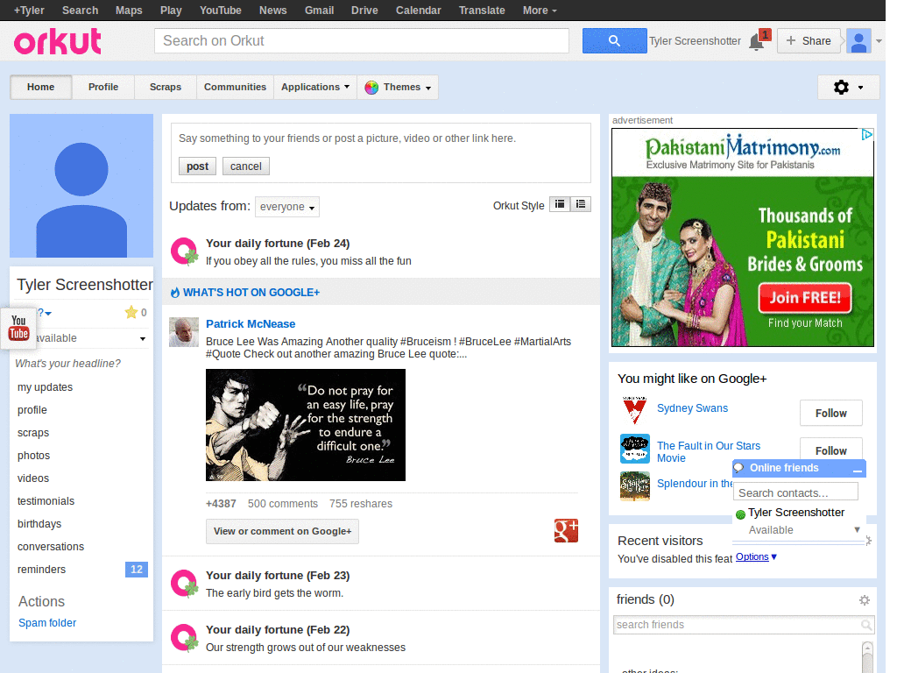Click the cancel button
Screen dimensions: 897x673
[246, 166]
